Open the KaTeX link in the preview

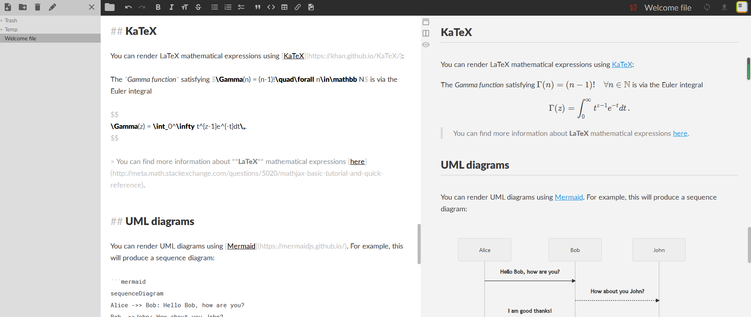click(x=622, y=65)
